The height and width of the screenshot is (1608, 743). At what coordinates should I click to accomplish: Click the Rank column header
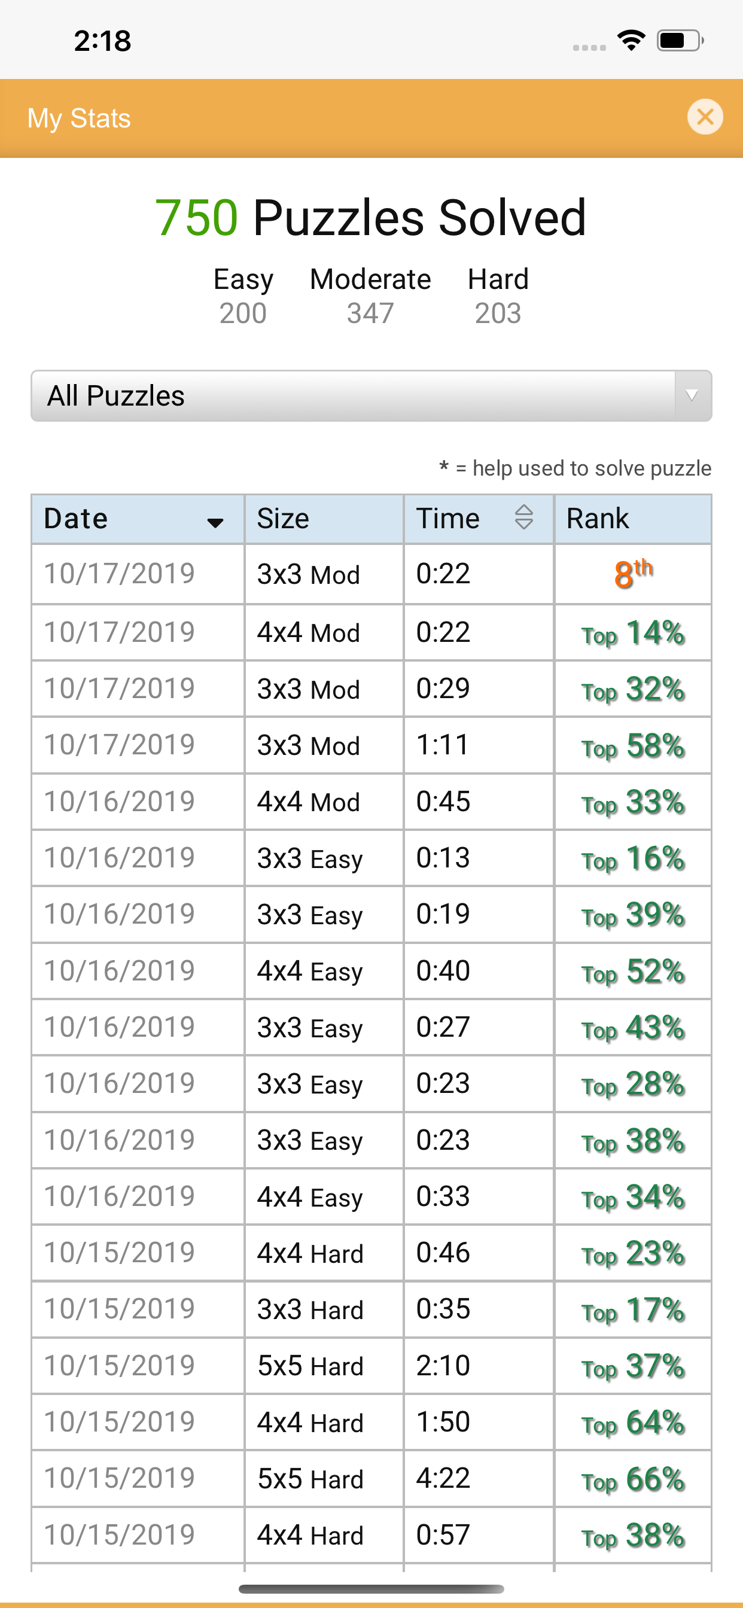pyautogui.click(x=632, y=519)
